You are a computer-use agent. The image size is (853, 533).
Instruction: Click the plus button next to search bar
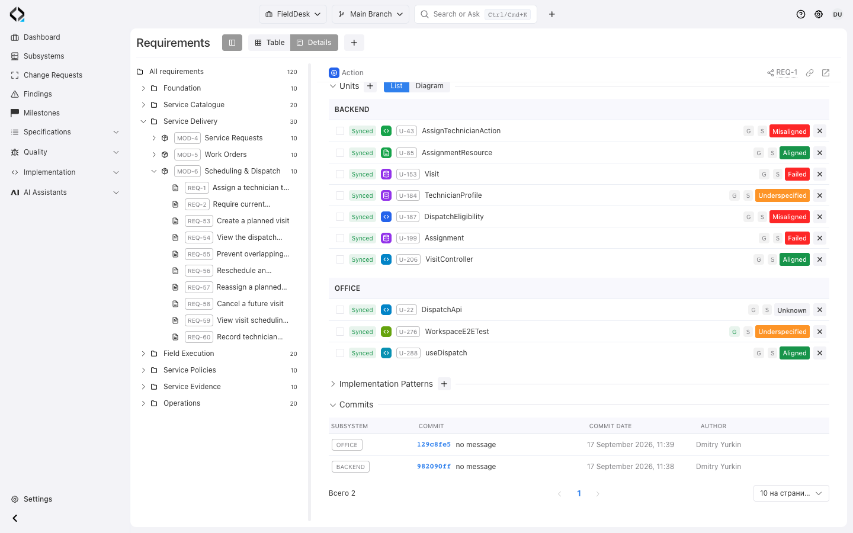point(552,14)
